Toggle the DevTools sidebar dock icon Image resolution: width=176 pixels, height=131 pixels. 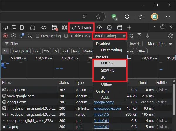(x=22, y=28)
